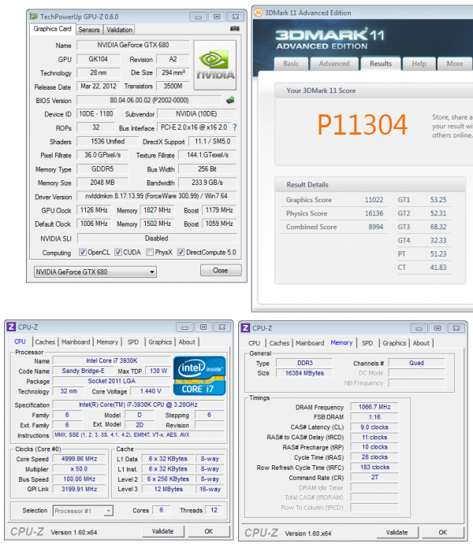The height and width of the screenshot is (547, 473).
Task: Click the Close button in GPU-Z
Action: click(221, 271)
